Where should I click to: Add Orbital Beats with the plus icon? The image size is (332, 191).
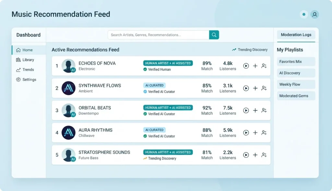tap(255, 110)
